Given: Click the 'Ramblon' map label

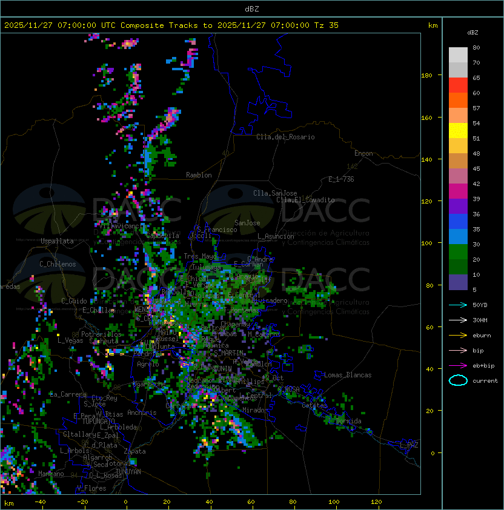Looking at the screenshot, I should (199, 175).
